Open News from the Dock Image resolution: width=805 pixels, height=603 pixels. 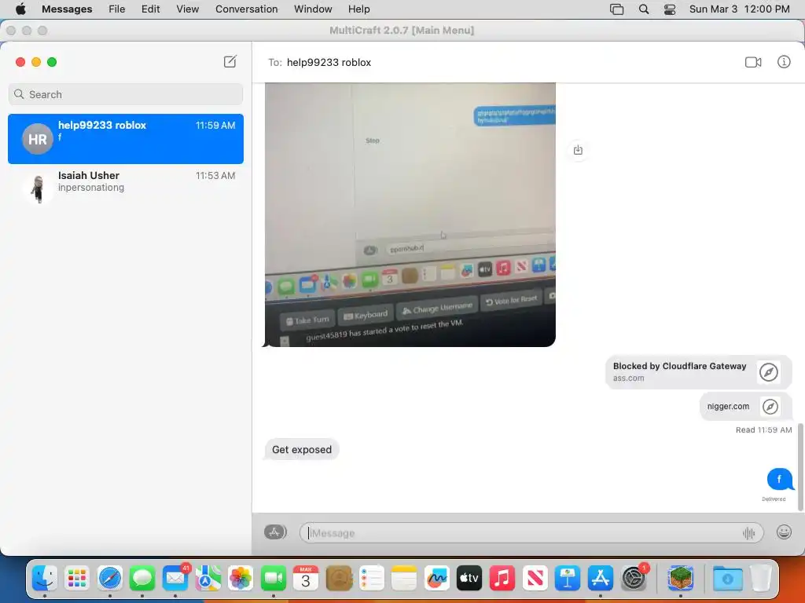pyautogui.click(x=535, y=579)
